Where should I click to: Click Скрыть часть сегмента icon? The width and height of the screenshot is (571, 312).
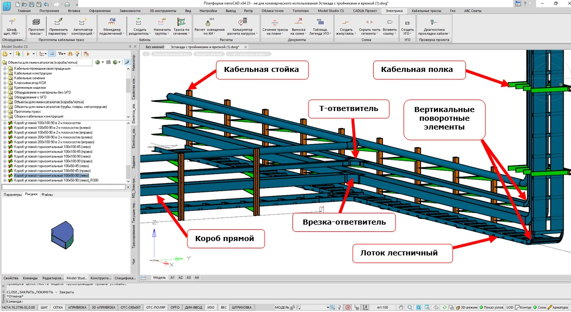[x=369, y=23]
